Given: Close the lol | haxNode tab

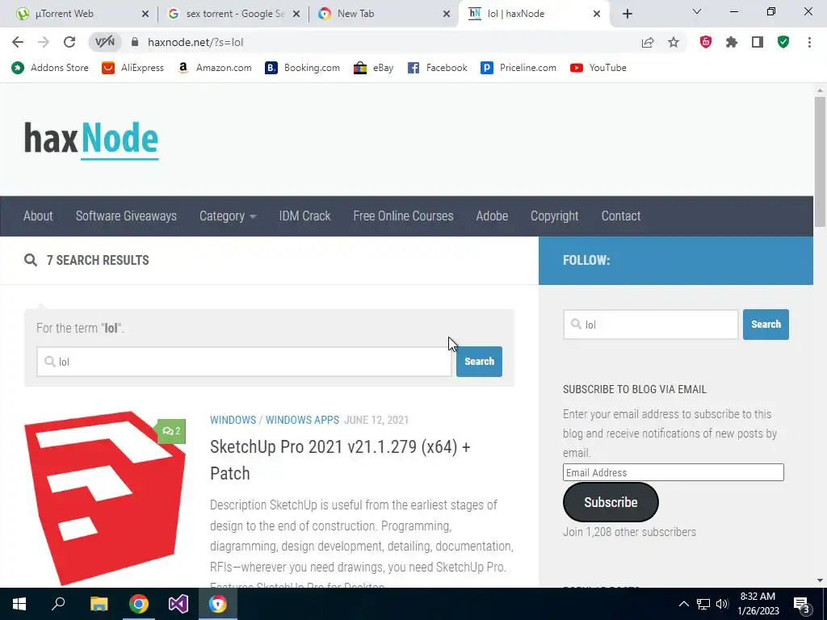Looking at the screenshot, I should click(597, 14).
